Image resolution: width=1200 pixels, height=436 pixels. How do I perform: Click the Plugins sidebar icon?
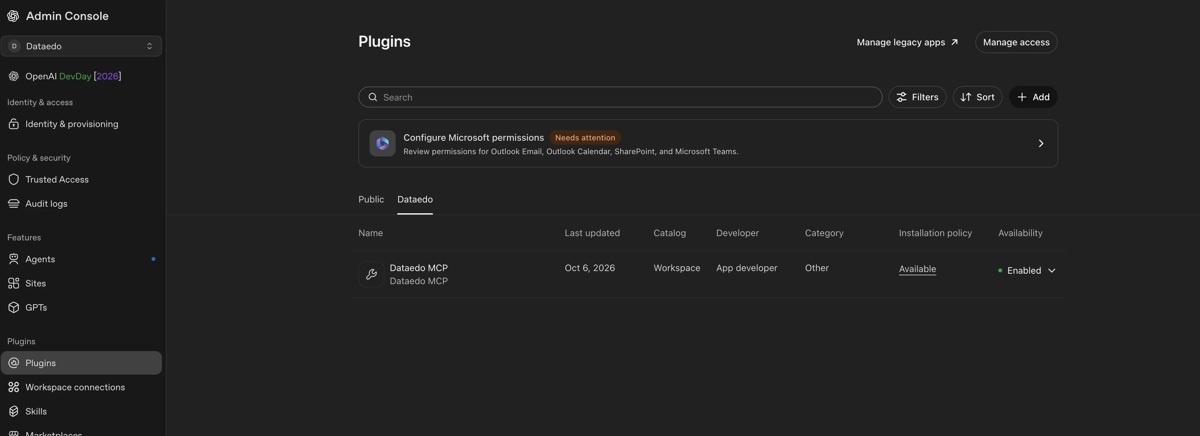(x=13, y=363)
